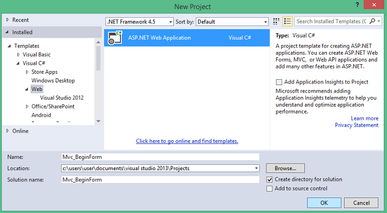Check Add to source control
Viewport: 387px width, 213px height.
coord(269,189)
